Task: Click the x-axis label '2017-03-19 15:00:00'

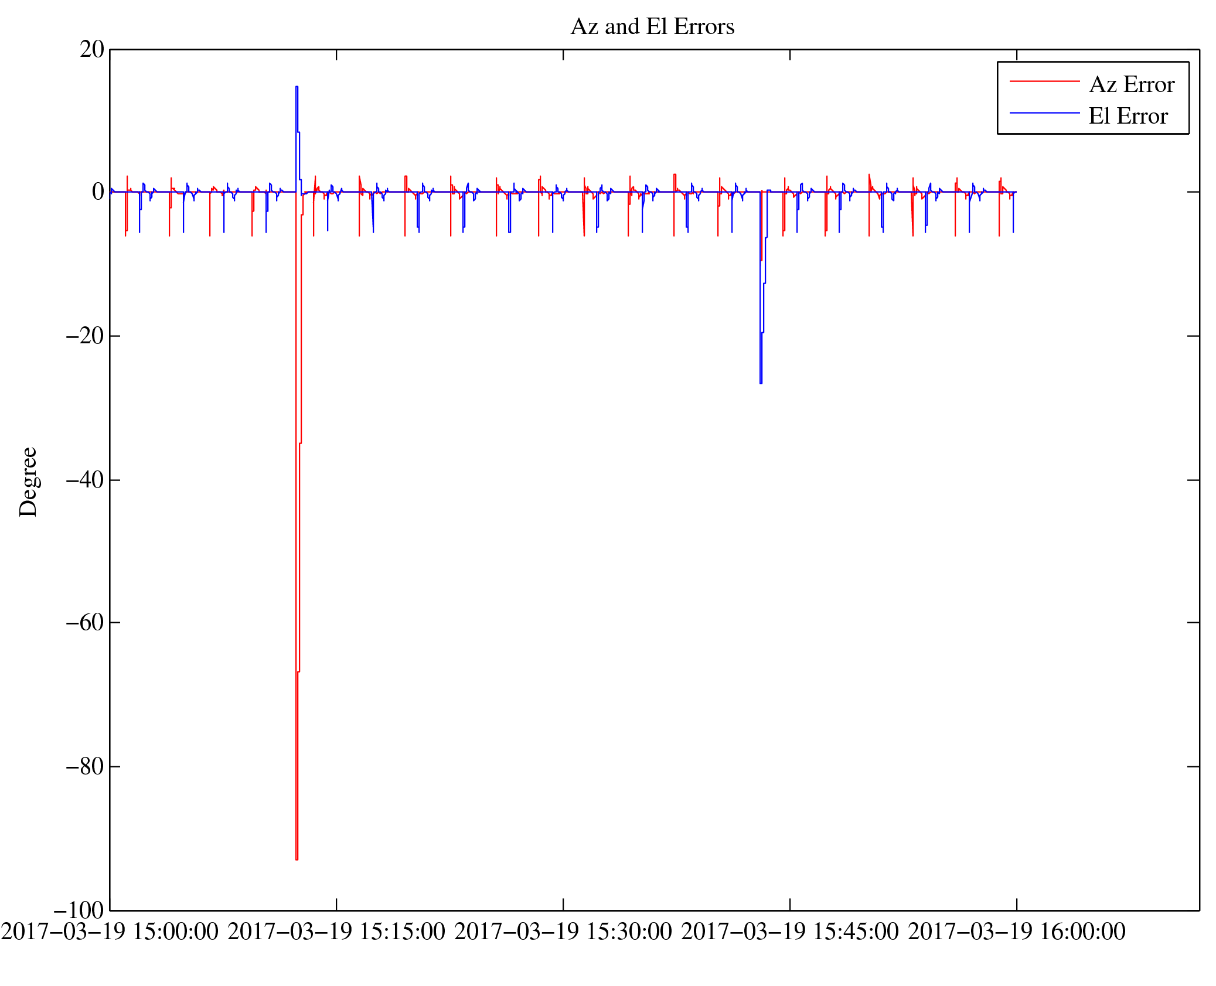Action: [x=110, y=932]
